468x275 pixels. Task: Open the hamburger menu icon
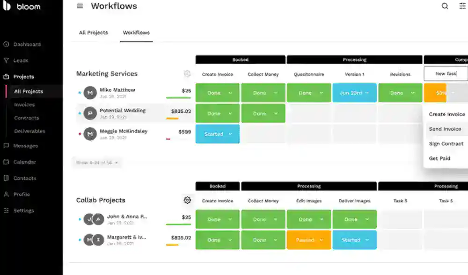pos(80,6)
